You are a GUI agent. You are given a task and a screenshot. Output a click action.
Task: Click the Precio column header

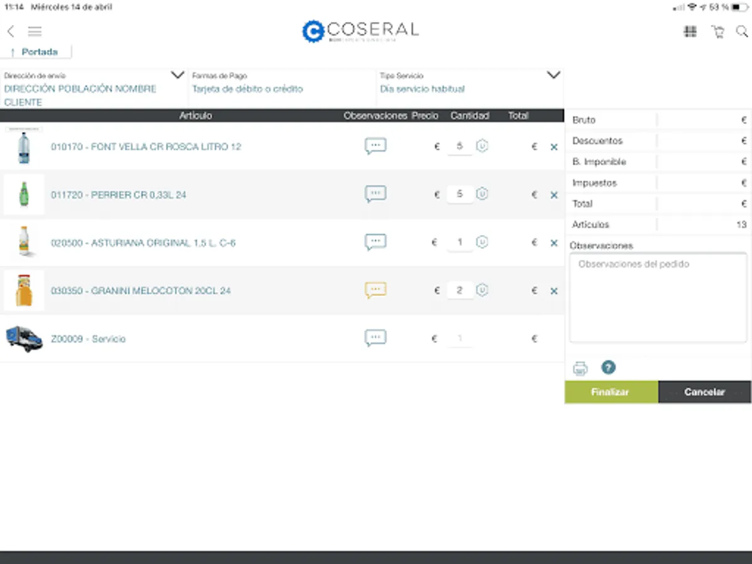(x=425, y=116)
